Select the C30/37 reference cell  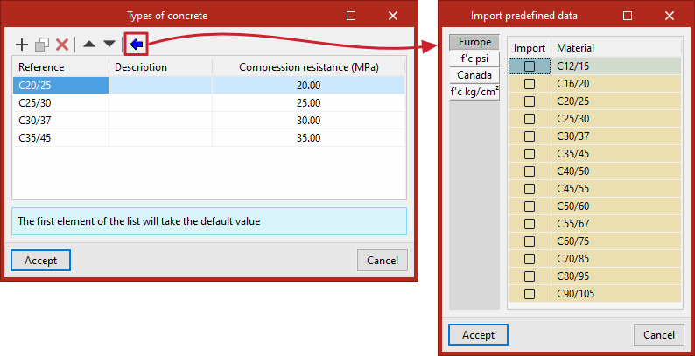60,121
